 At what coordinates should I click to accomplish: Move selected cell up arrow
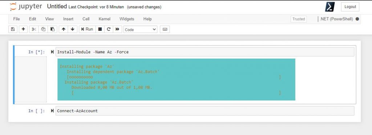[x=63, y=29]
